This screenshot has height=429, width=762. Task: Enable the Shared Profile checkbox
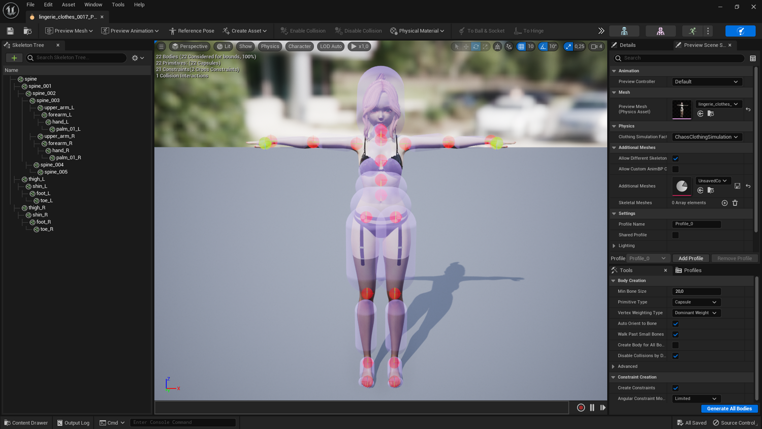tap(676, 235)
